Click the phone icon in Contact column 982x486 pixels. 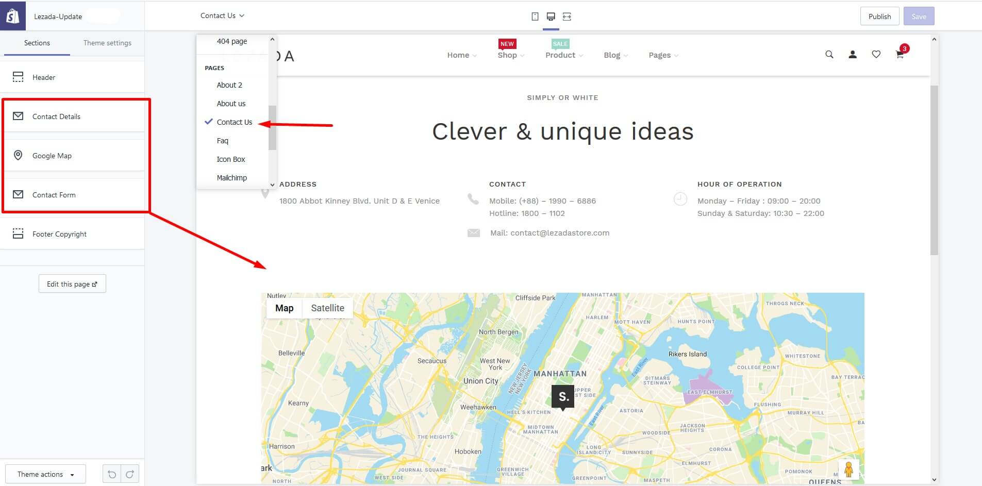click(x=473, y=199)
